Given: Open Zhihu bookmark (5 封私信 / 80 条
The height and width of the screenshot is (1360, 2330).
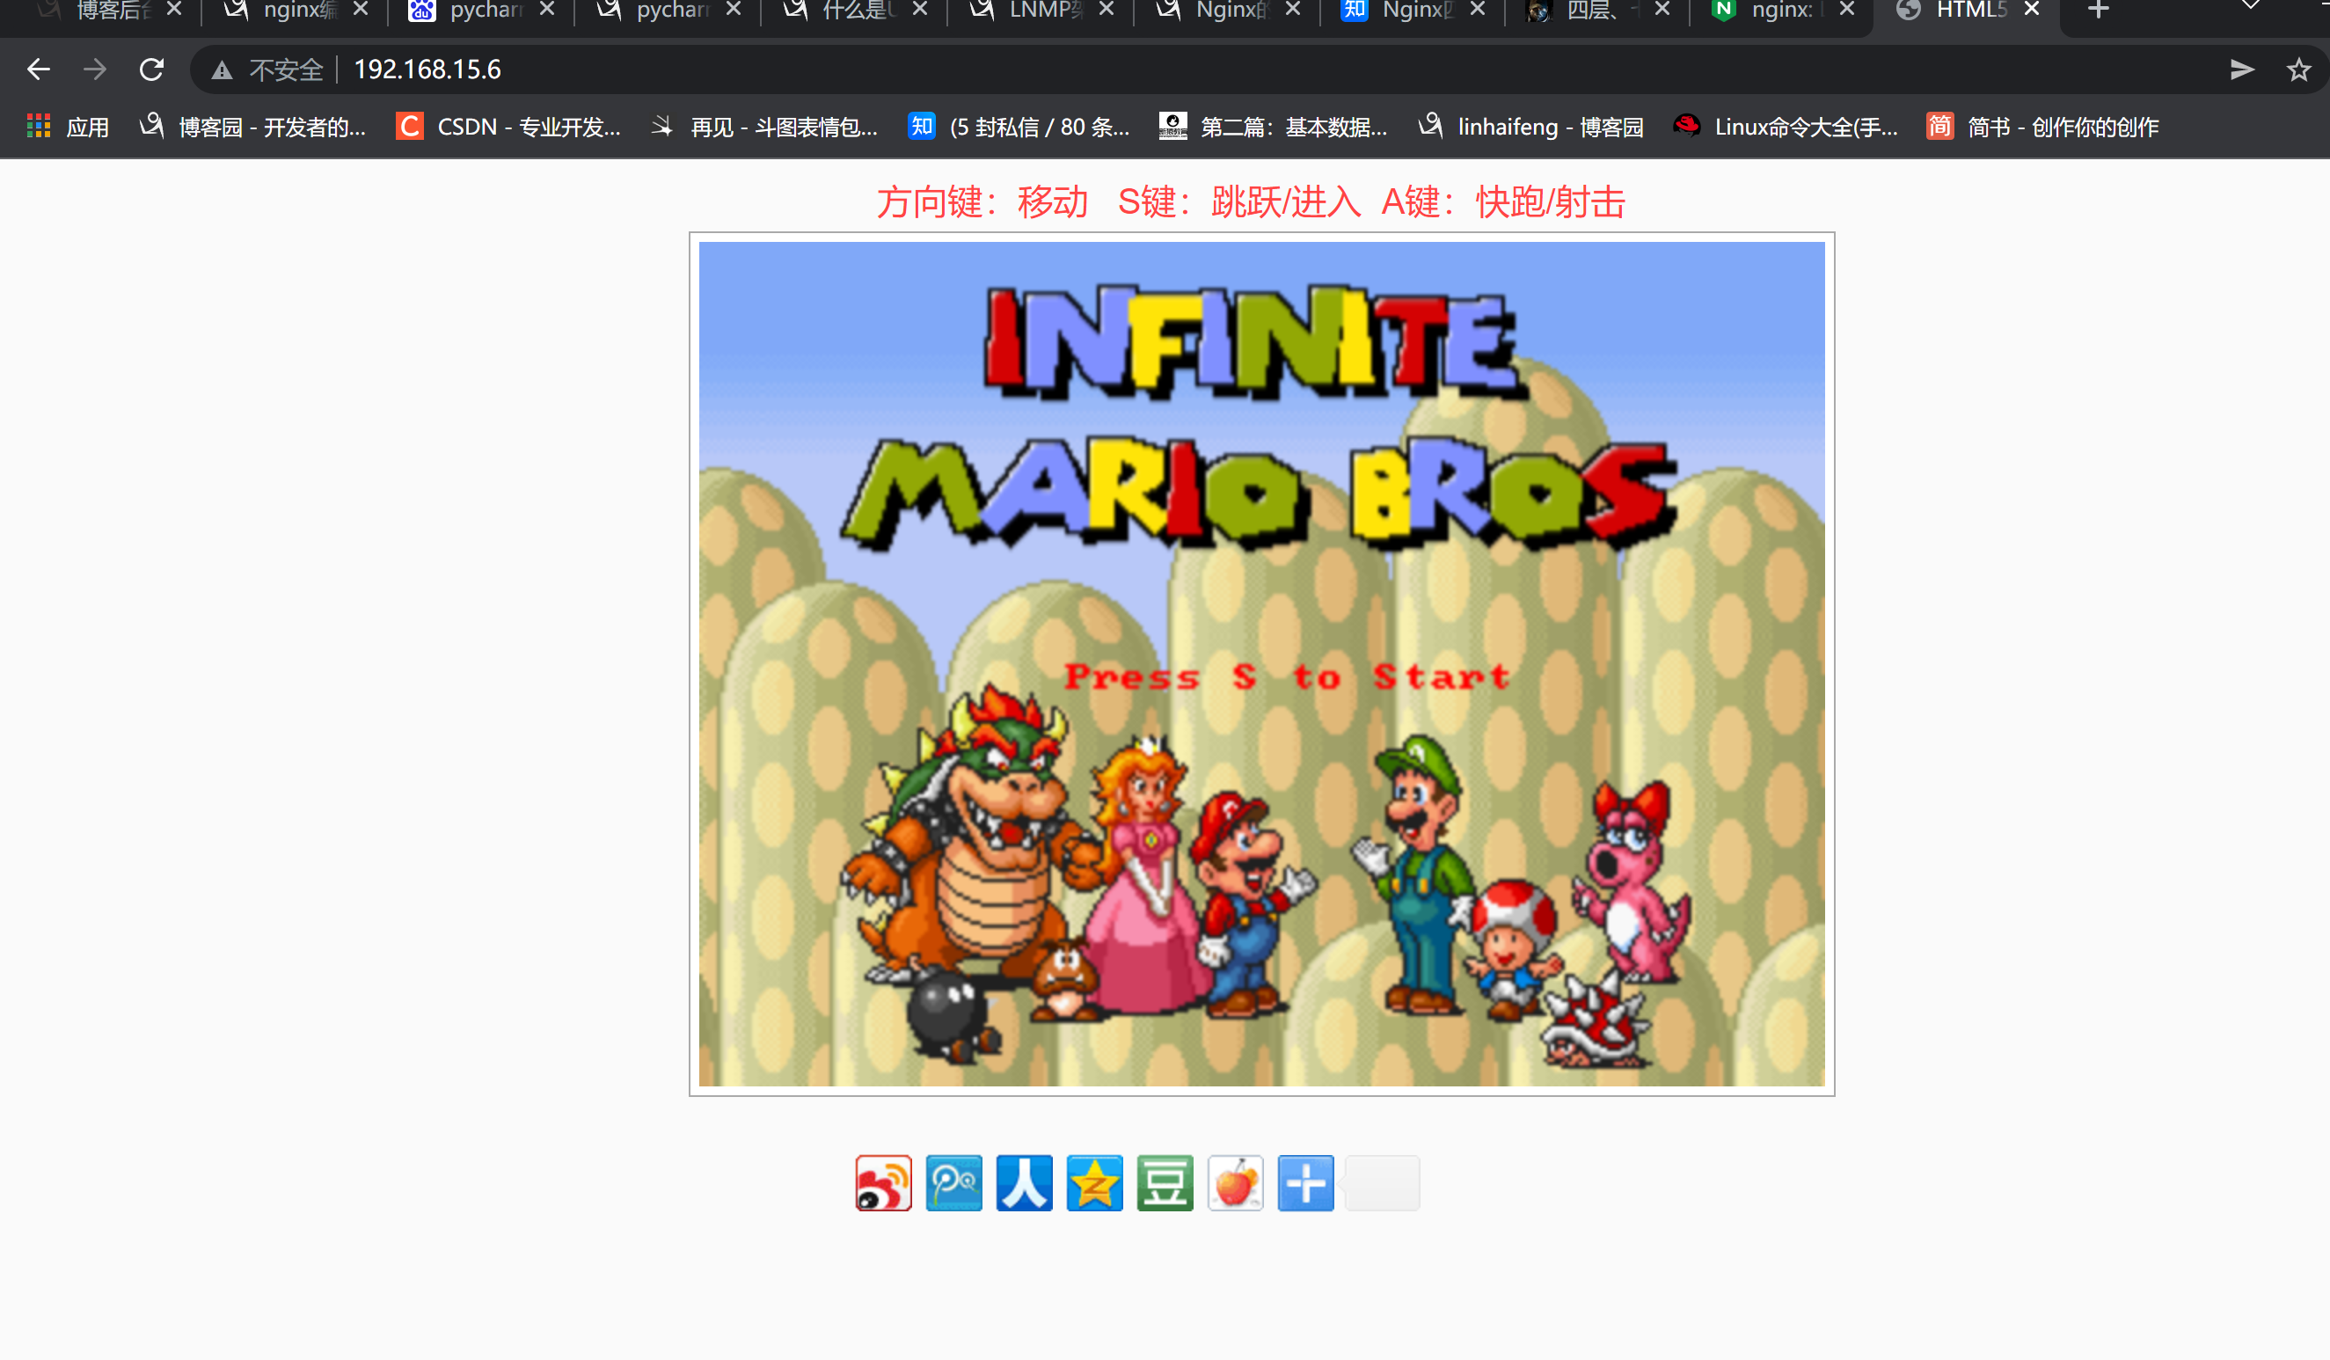Looking at the screenshot, I should click(1019, 127).
